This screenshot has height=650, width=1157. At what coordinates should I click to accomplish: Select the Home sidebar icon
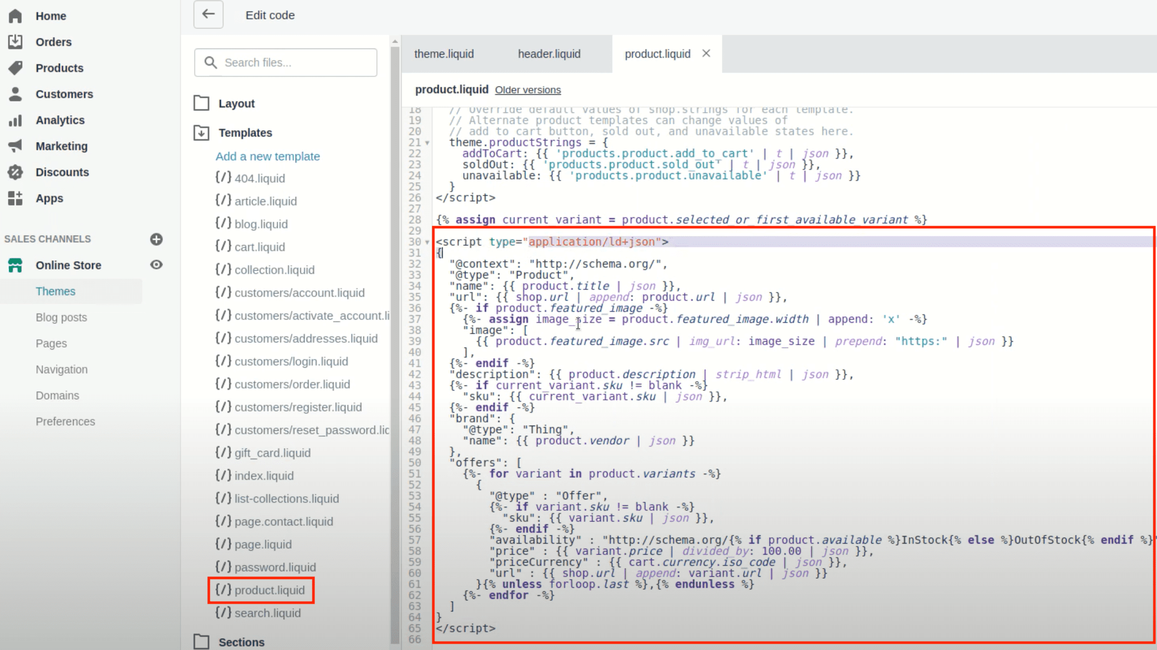pos(16,14)
